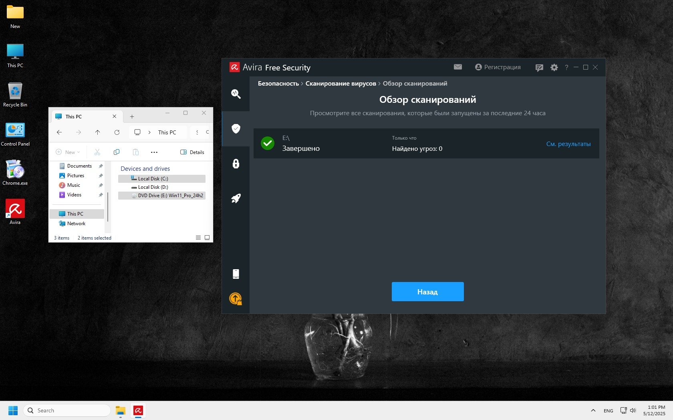Click the green completed checkmark for E:\ scan
Image resolution: width=673 pixels, height=420 pixels.
(268, 143)
